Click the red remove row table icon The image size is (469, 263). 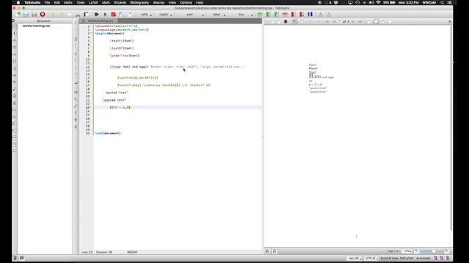click(x=285, y=15)
